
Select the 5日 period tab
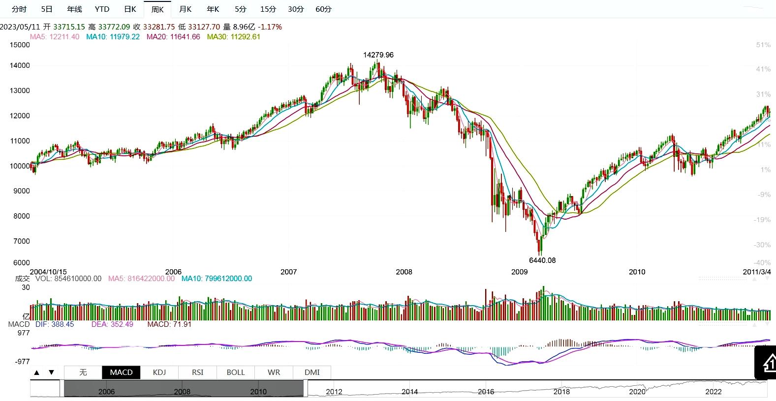47,9
